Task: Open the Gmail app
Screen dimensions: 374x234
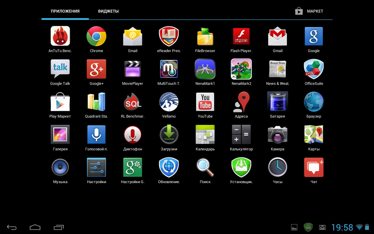Action: (x=278, y=36)
